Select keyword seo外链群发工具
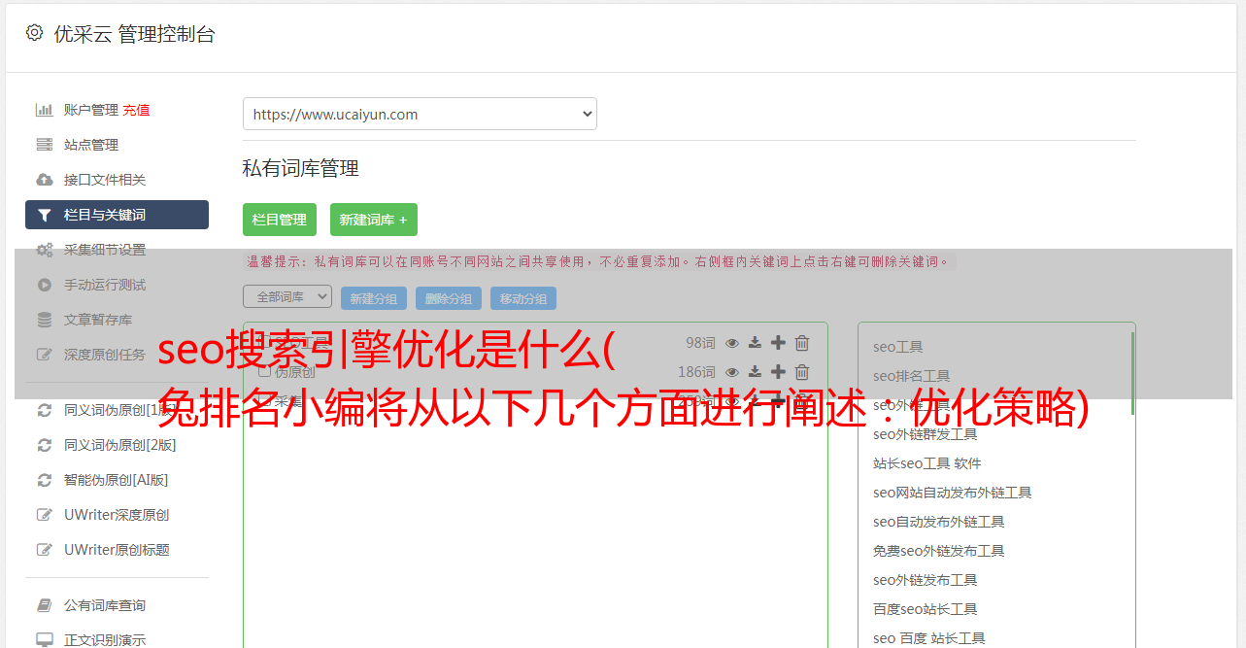This screenshot has width=1246, height=648. click(x=926, y=434)
